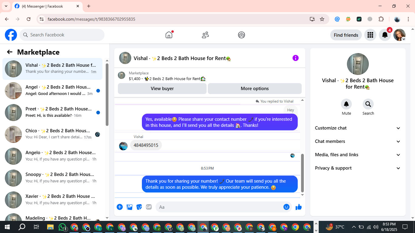This screenshot has height=233, width=415.
Task: Open Snoopy chat in the list
Action: click(x=52, y=178)
